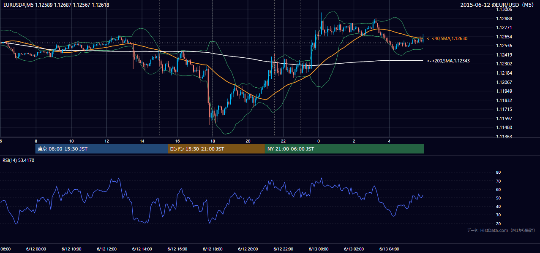Screen dimensions: 540x253
Task: Click the white 200,SMA,1.12343 label
Action: point(448,61)
